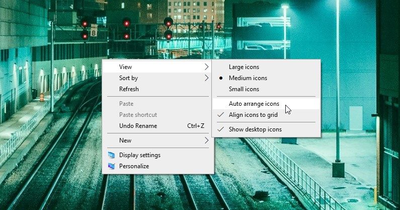
Task: Toggle Show desktop icons
Action: (266, 129)
